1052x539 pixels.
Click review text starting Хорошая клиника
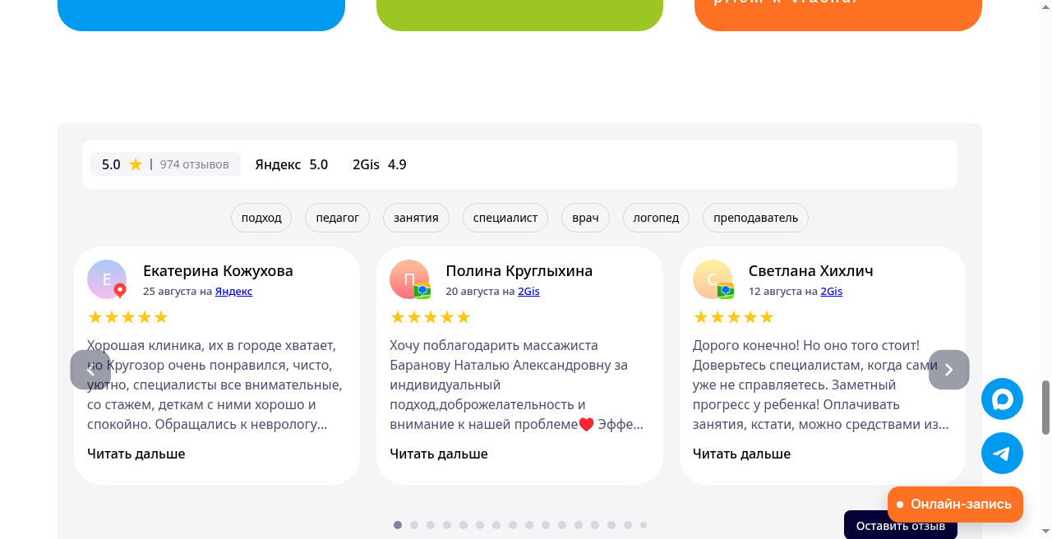click(x=215, y=385)
